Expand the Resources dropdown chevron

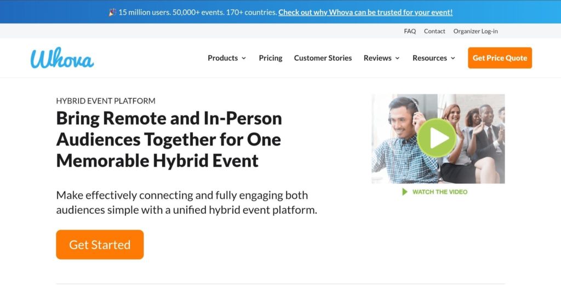453,58
